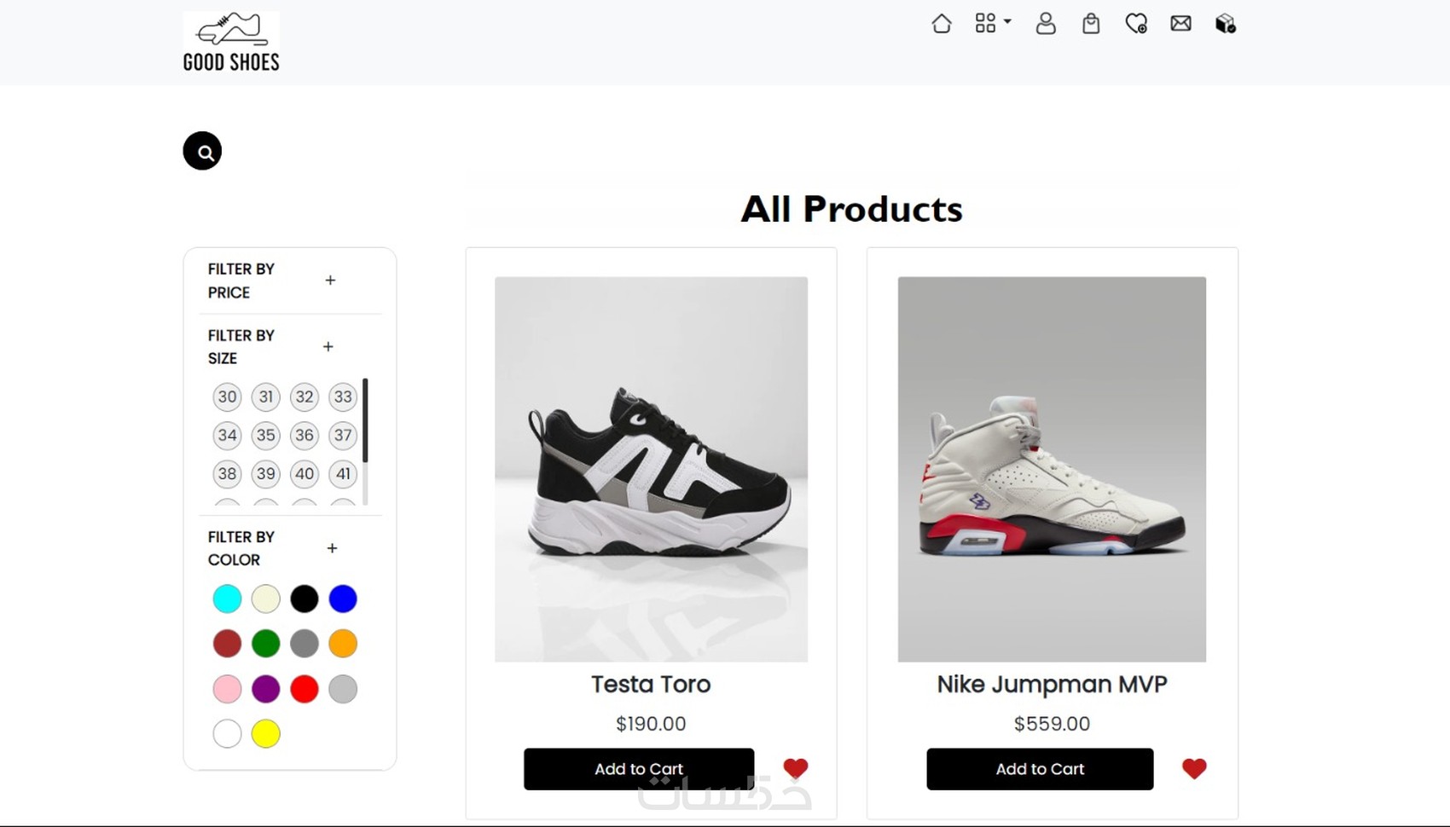Go to the home page icon
The width and height of the screenshot is (1450, 827).
(942, 24)
